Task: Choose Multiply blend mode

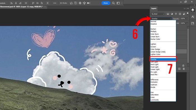Action: pyautogui.click(x=163, y=32)
